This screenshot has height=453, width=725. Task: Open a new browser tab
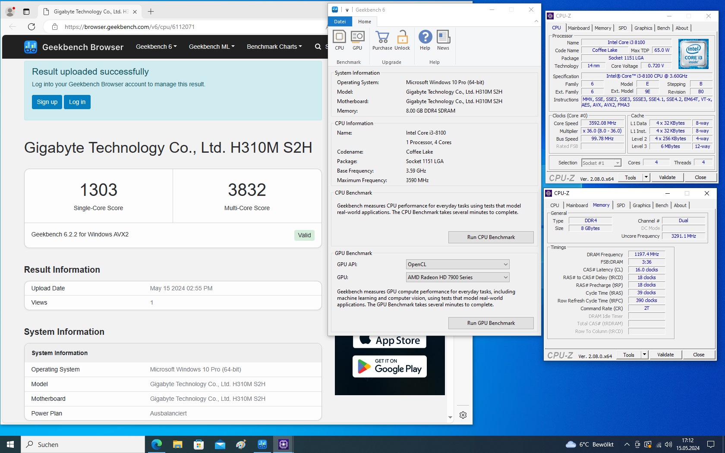click(151, 12)
